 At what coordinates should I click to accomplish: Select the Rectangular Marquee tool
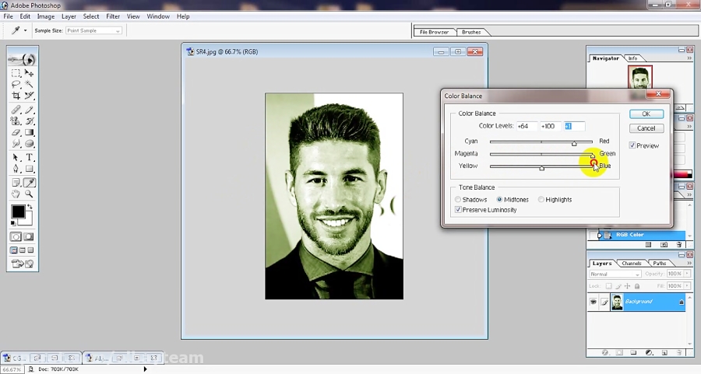(16, 73)
